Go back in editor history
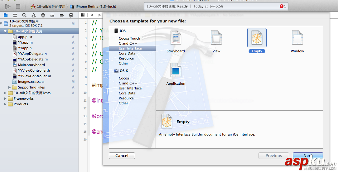 92,15
